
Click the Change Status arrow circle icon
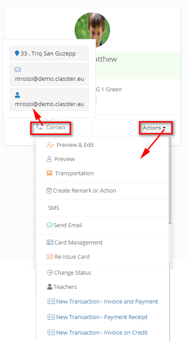point(50,272)
